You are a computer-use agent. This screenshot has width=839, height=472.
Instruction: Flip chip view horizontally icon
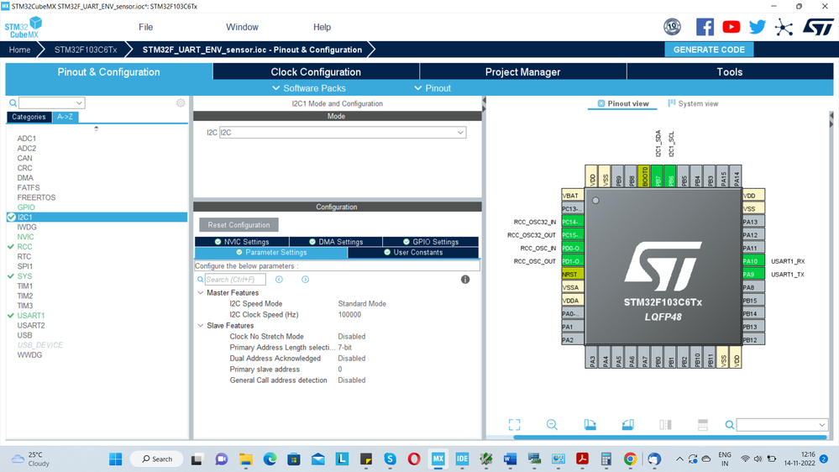(x=665, y=425)
